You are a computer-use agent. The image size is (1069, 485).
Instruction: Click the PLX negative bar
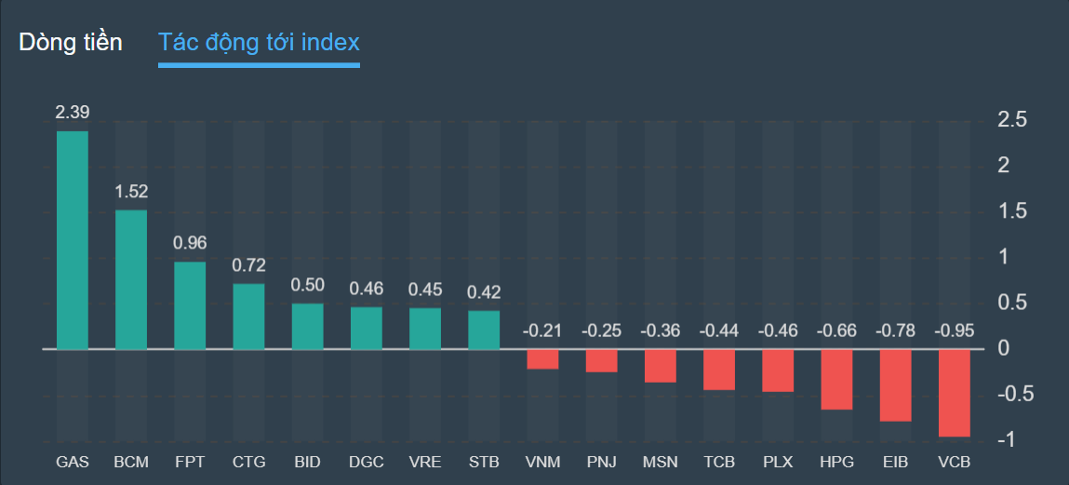(x=778, y=370)
